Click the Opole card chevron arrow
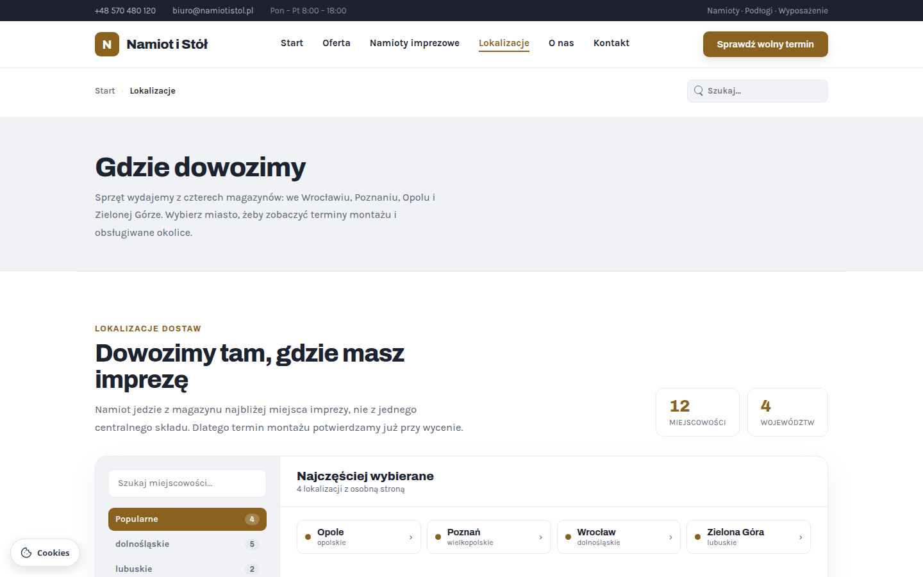This screenshot has height=577, width=923. [411, 537]
